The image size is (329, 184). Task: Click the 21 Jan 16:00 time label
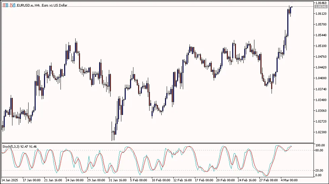pos(53,180)
